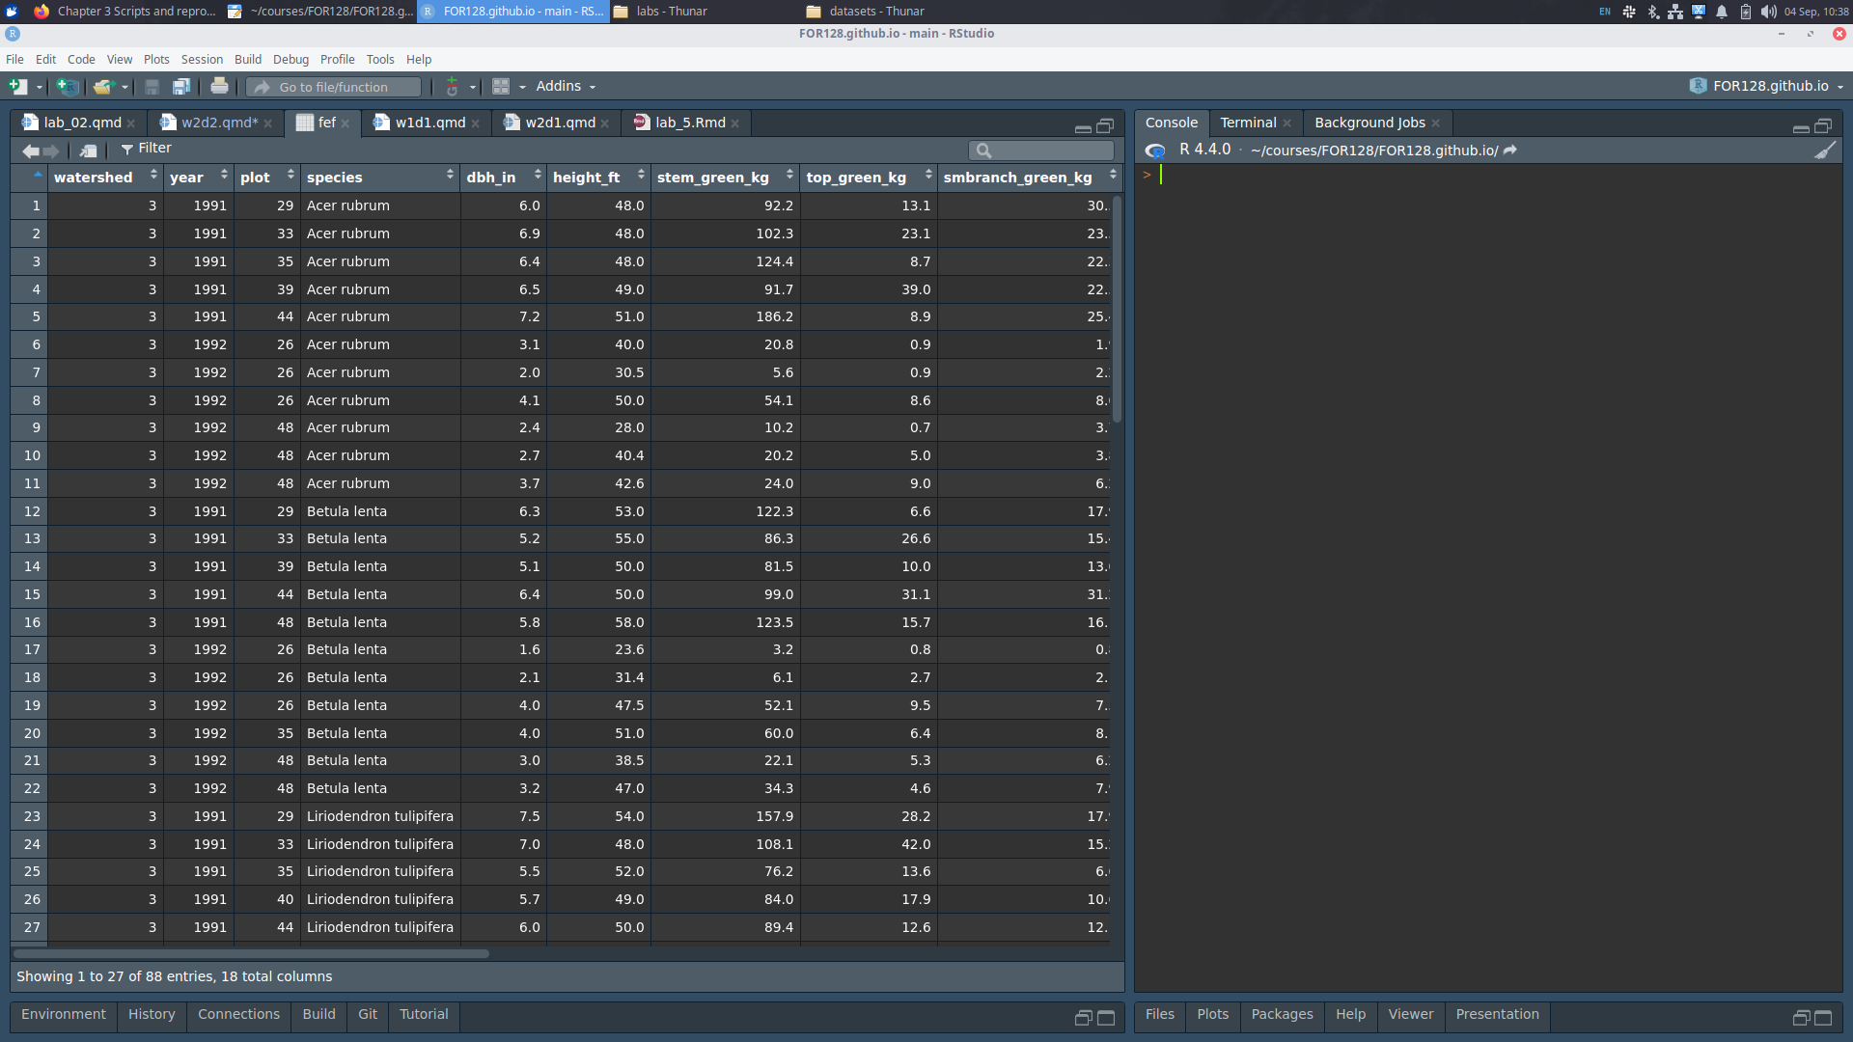
Task: Click the version control Git toolbar icon
Action: pos(452,87)
